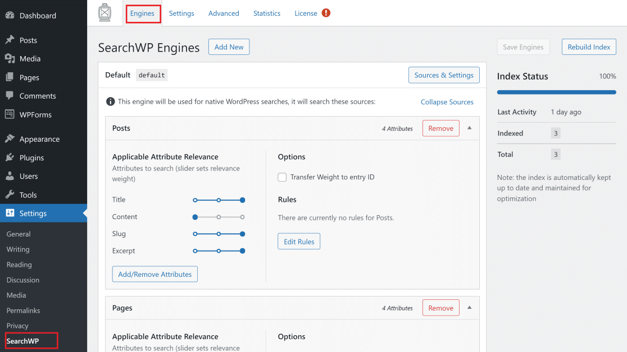
Task: Click the Add New engine button
Action: pos(229,47)
